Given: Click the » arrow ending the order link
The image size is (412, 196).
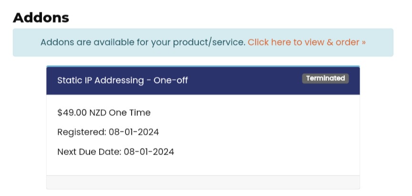Looking at the screenshot, I should [364, 42].
